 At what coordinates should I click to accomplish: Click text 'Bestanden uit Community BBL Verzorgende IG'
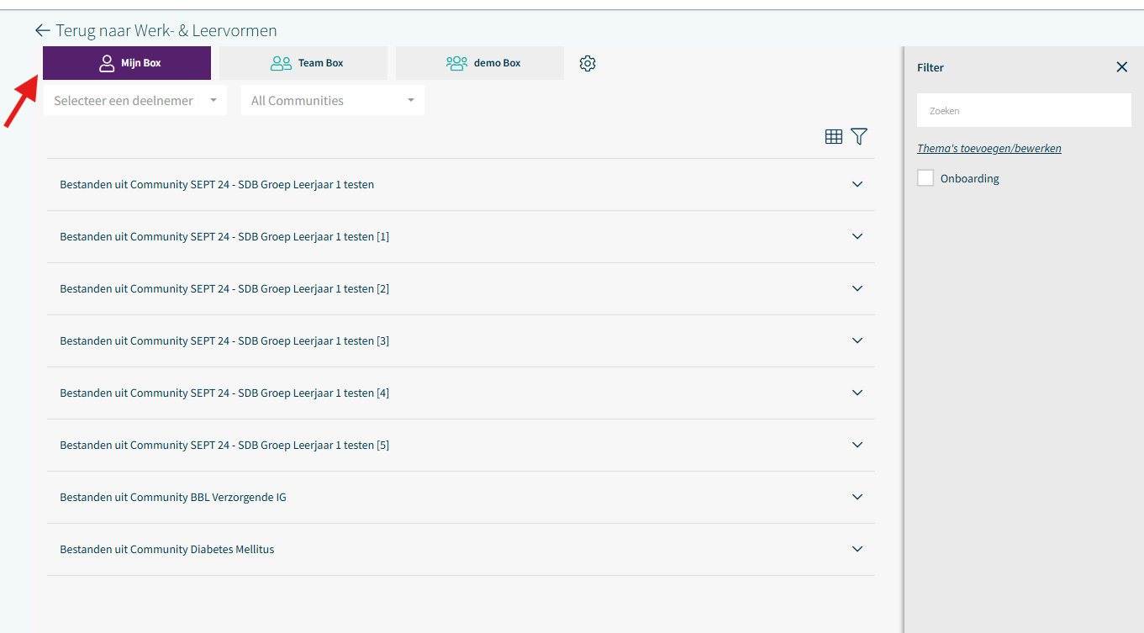173,497
